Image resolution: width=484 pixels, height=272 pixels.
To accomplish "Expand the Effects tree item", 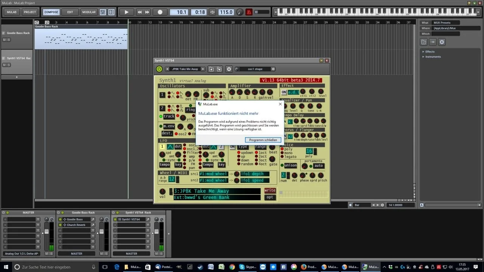I will coord(423,52).
